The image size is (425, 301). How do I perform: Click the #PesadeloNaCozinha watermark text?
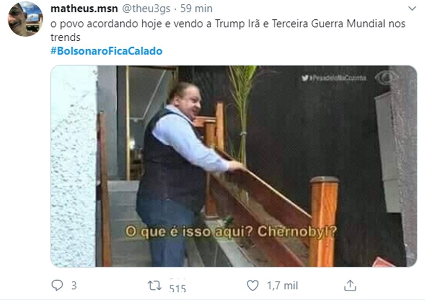(x=338, y=78)
